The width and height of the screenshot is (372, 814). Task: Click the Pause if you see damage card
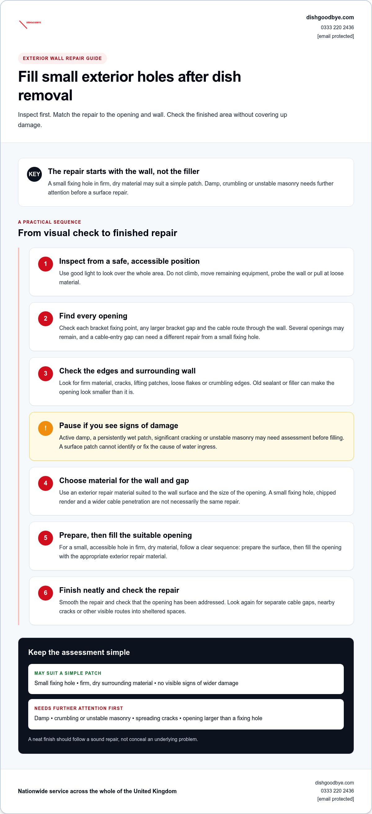coord(191,437)
